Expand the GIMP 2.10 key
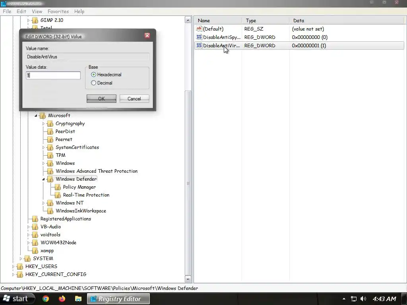 pos(28,20)
